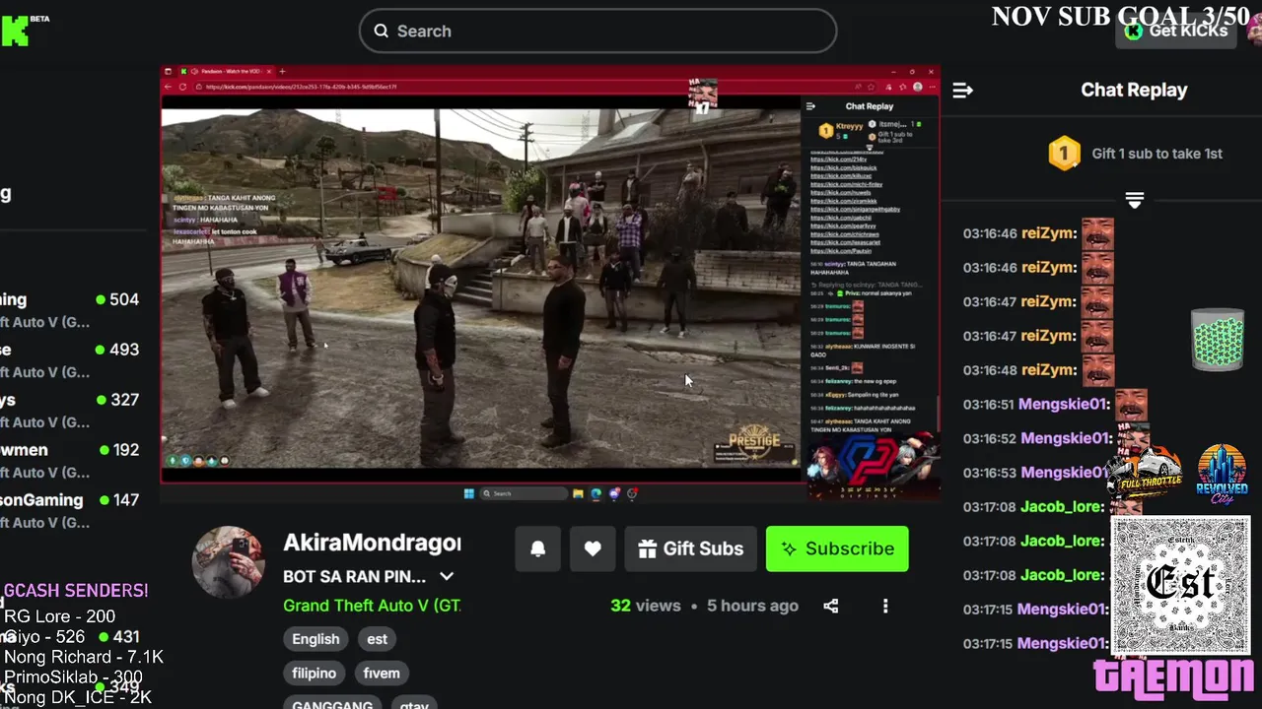Click the Revolved City logo overlay
This screenshot has width=1262, height=709.
pyautogui.click(x=1222, y=474)
